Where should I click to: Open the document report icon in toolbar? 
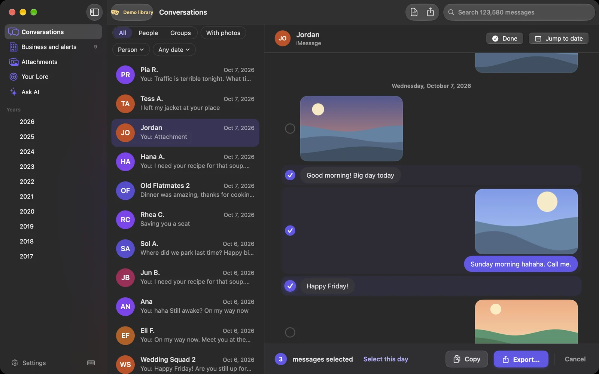click(414, 12)
